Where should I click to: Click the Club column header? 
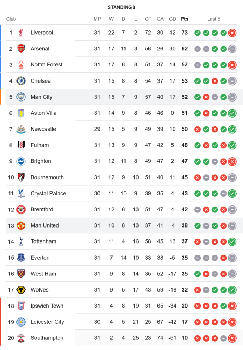click(11, 19)
